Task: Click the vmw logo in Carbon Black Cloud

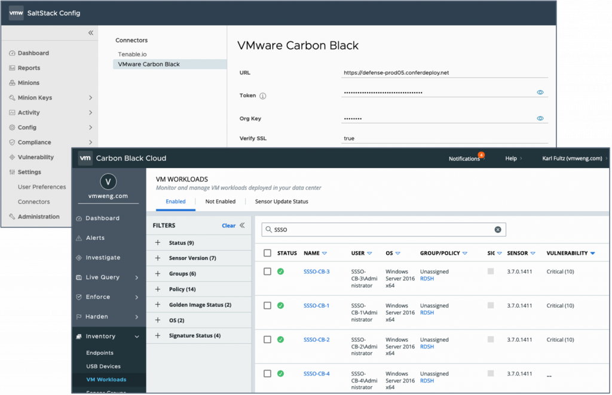Action: pyautogui.click(x=85, y=158)
